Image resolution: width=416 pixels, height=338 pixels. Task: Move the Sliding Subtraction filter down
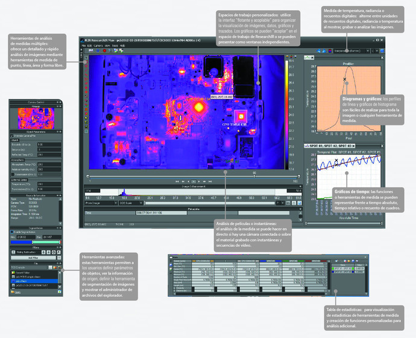49,252
